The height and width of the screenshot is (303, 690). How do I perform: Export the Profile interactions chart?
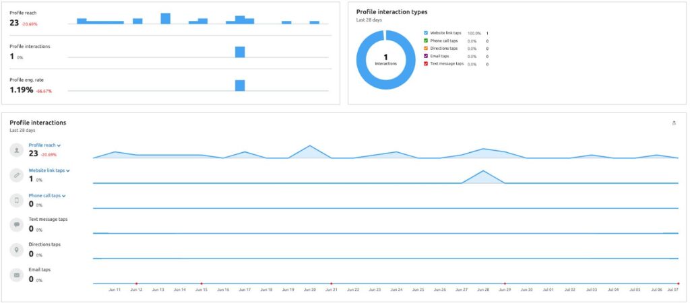click(x=674, y=123)
